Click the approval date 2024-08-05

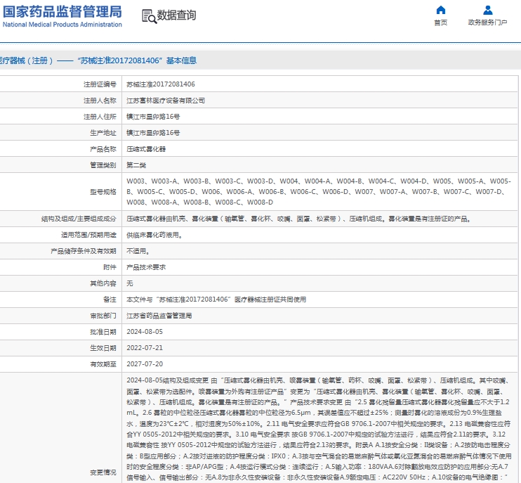[x=145, y=332]
